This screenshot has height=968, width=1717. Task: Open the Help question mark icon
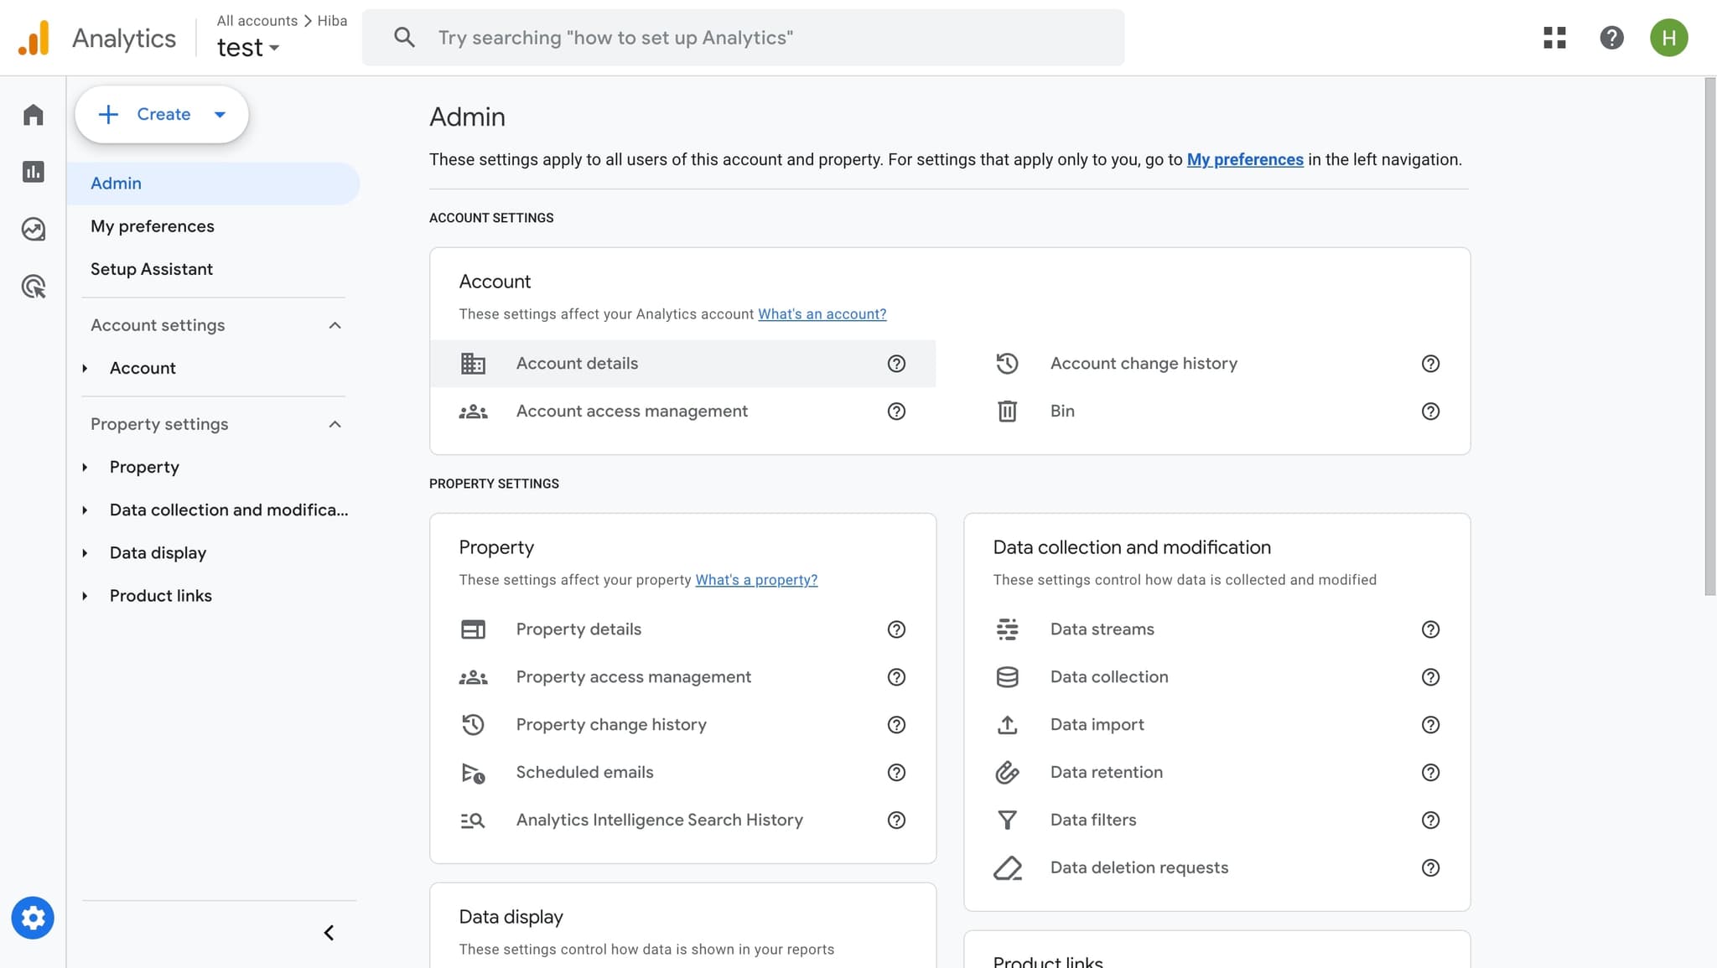[1611, 38]
